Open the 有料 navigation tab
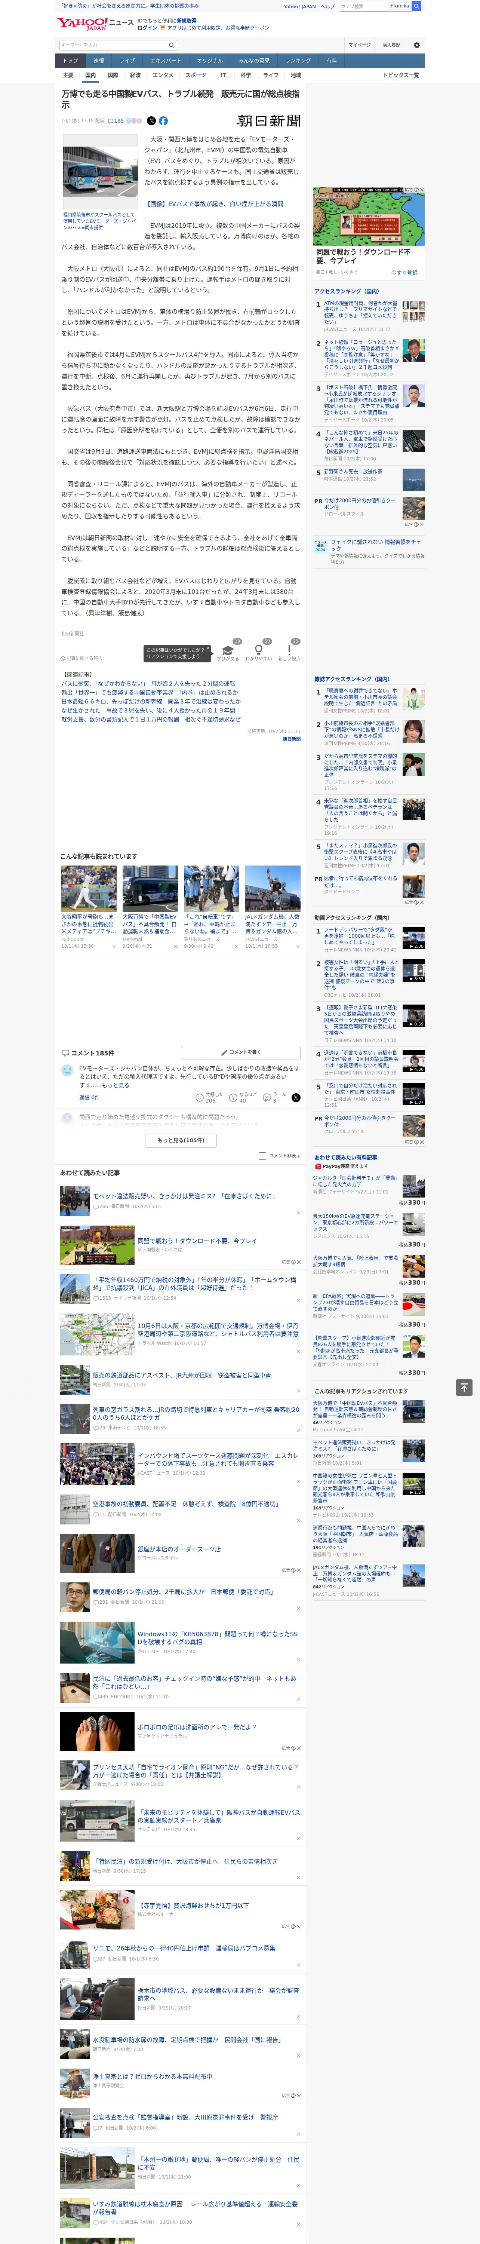Viewport: 480px width, 2244px height. pos(331,61)
